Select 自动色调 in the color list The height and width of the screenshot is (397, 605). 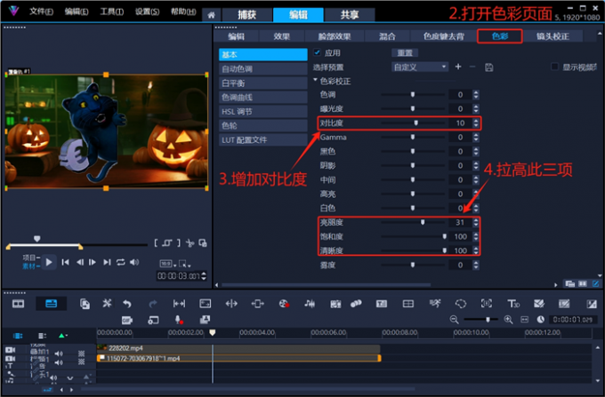[x=263, y=69]
